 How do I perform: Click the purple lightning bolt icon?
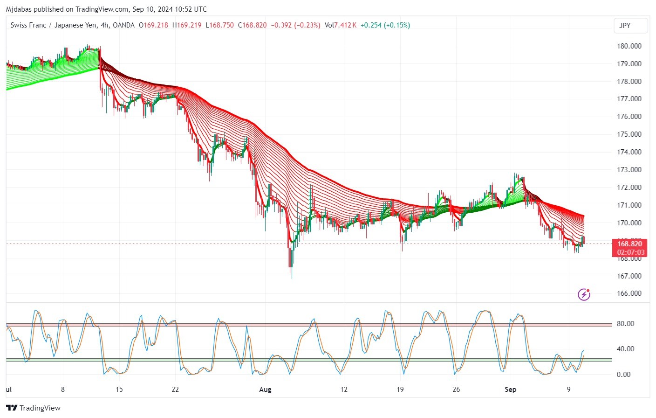click(x=584, y=294)
